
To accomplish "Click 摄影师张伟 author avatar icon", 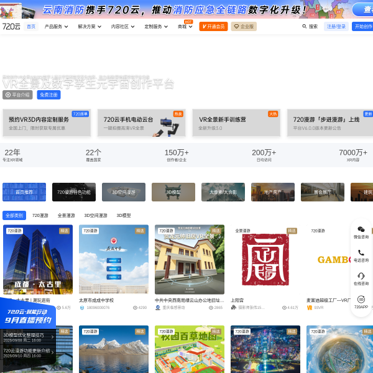I will tap(234, 308).
